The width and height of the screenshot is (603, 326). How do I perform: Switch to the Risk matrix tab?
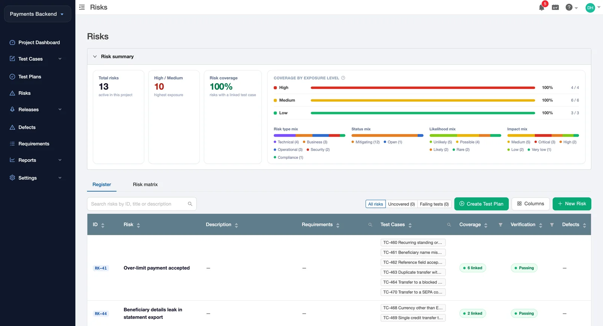tap(145, 184)
